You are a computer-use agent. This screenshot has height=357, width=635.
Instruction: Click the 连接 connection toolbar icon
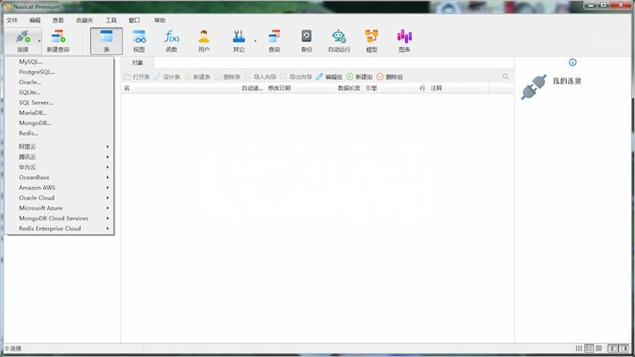pyautogui.click(x=23, y=41)
